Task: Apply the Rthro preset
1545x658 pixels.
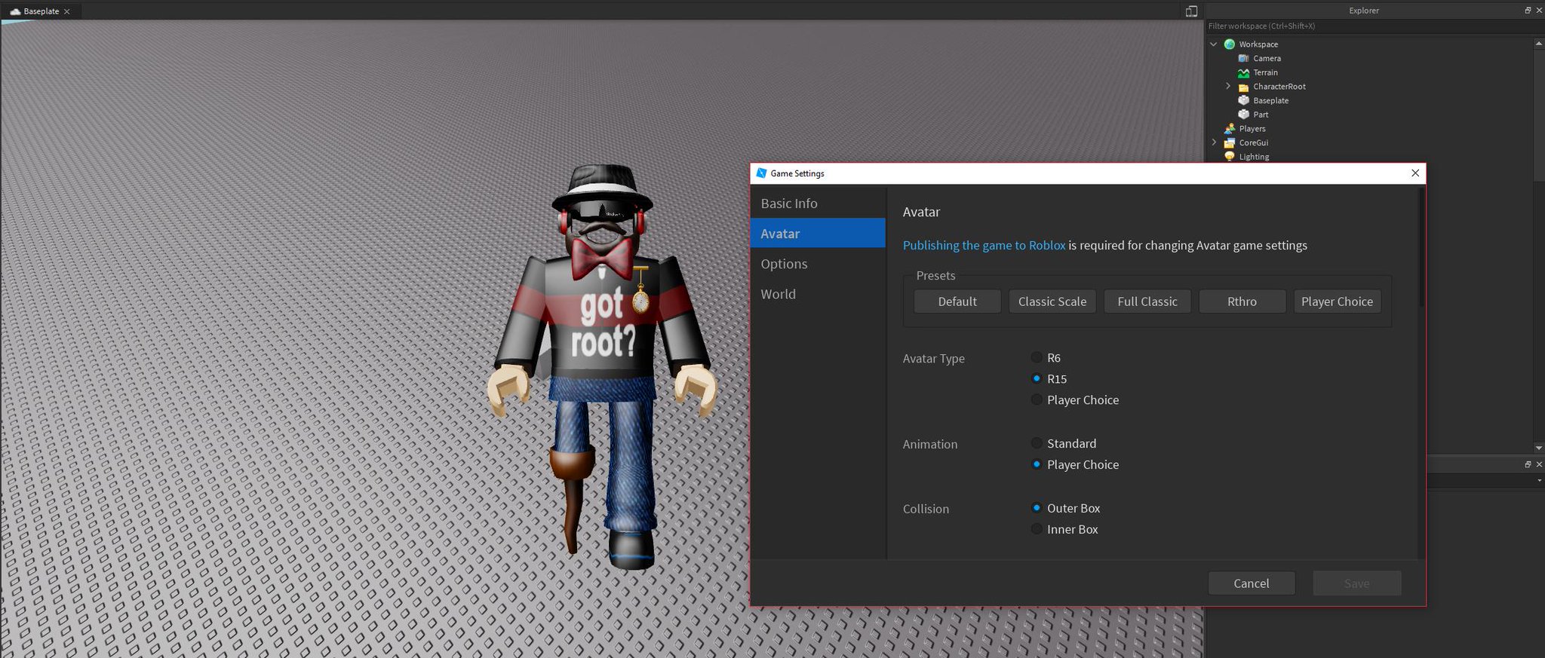Action: [1242, 301]
